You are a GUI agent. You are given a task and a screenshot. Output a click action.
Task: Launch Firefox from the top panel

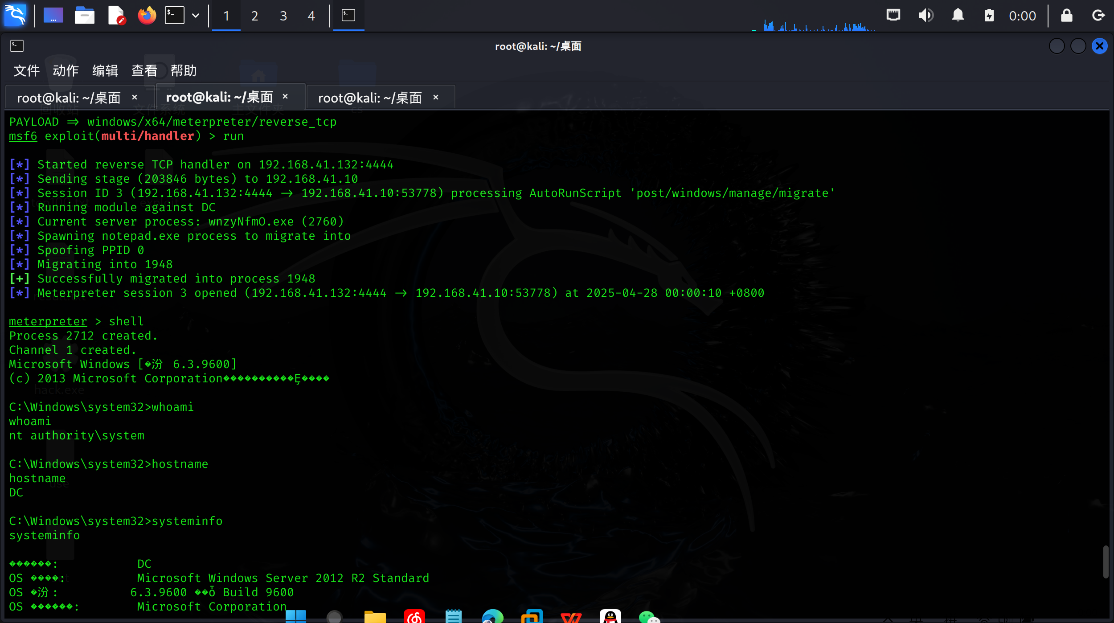147,16
